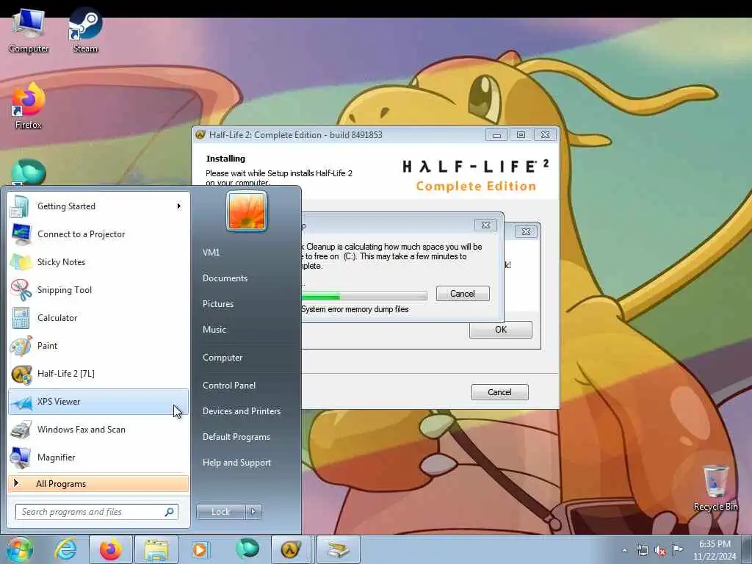The width and height of the screenshot is (752, 564).
Task: Expand shutdown options arrow beside Lock
Action: (x=253, y=512)
